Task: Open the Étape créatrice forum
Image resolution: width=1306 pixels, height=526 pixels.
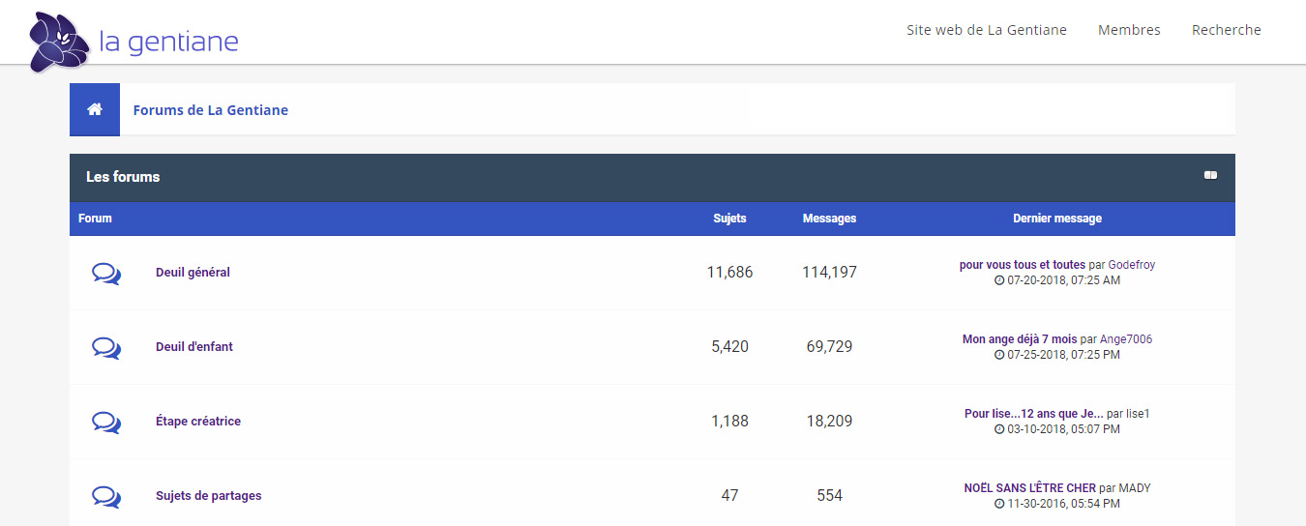Action: [x=198, y=422]
